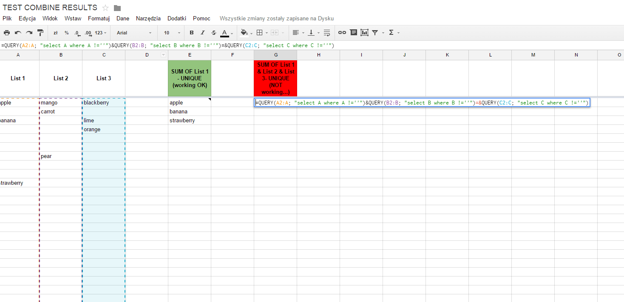Open the Narzędzia menu
Image resolution: width=624 pixels, height=302 pixels.
pos(148,19)
